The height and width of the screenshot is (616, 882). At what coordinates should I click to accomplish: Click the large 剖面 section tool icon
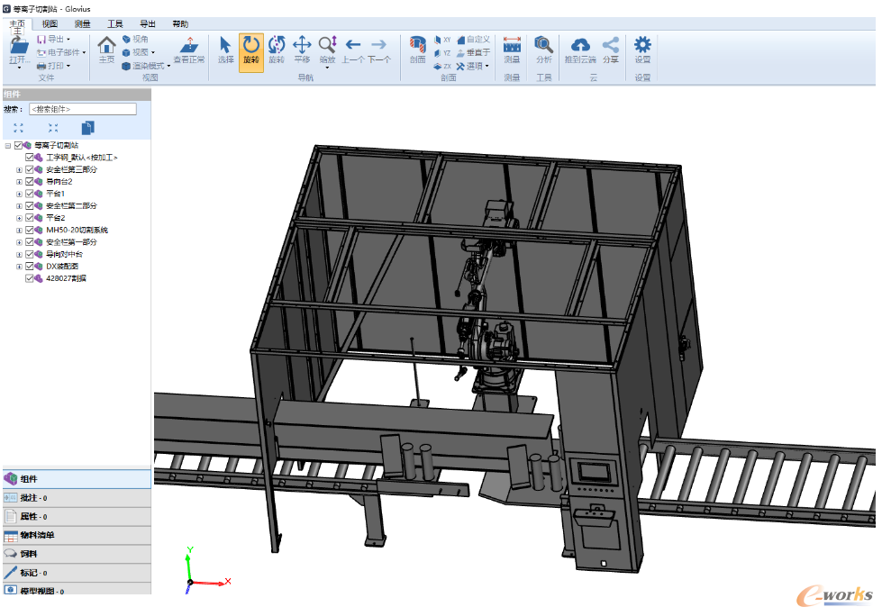coord(417,45)
